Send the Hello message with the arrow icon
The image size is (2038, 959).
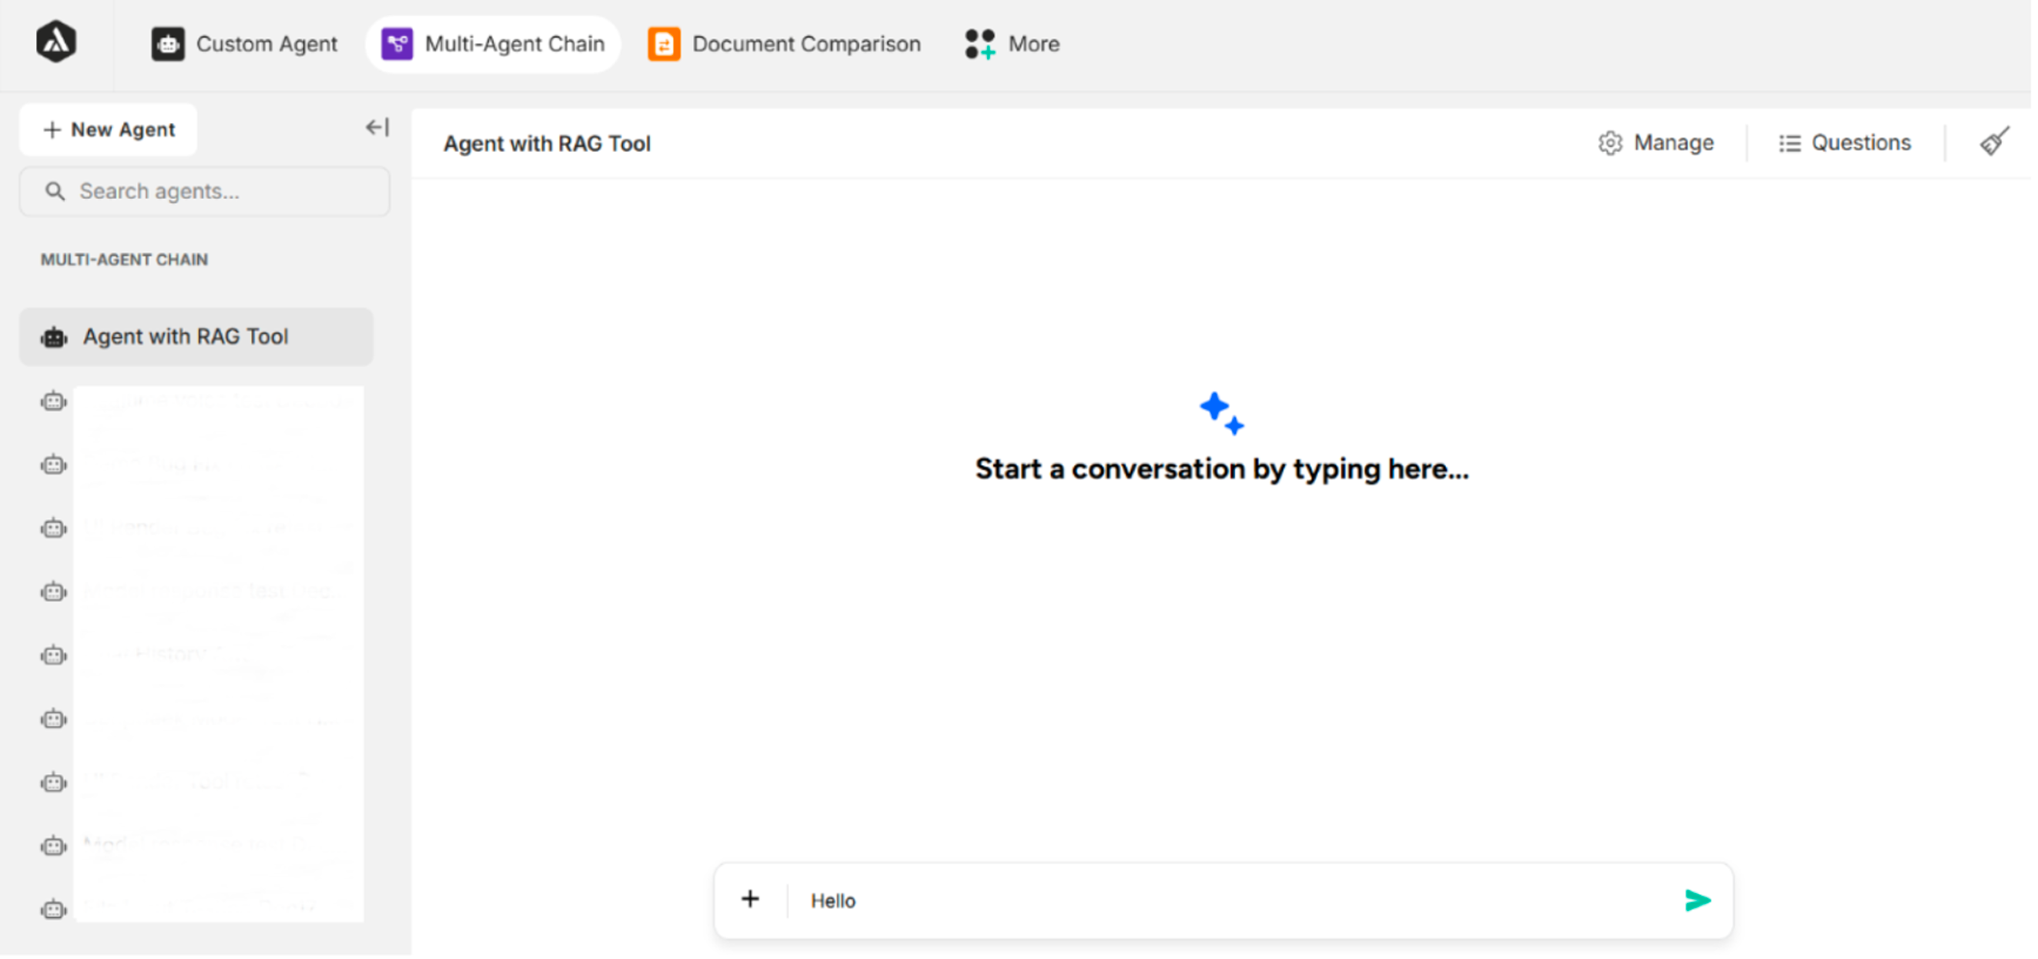coord(1698,900)
